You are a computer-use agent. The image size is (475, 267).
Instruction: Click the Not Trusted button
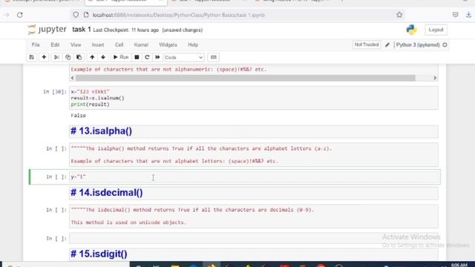tap(367, 44)
